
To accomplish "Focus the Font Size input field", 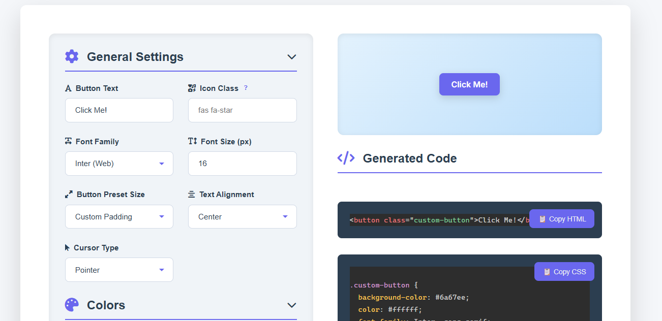I will (x=243, y=164).
